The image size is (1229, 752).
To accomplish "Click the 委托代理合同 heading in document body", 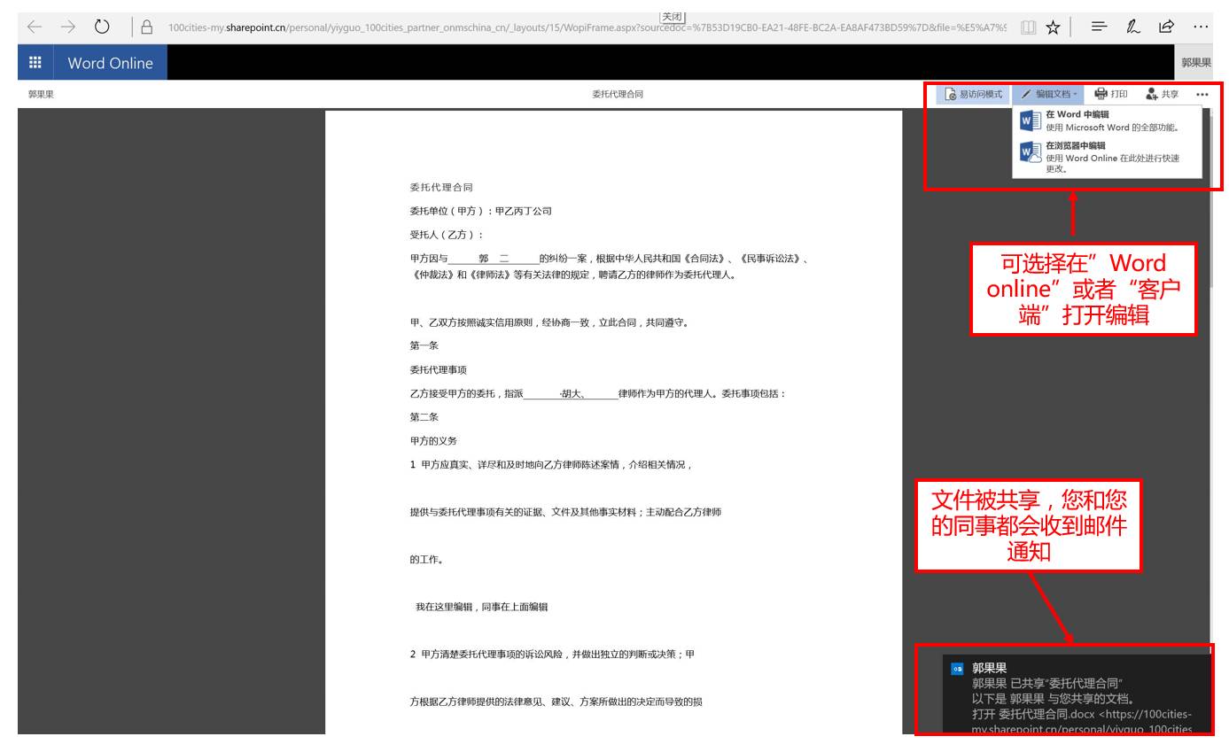I will point(441,188).
